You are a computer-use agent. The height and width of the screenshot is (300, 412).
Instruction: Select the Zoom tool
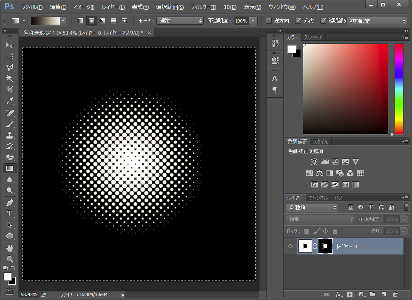click(9, 259)
